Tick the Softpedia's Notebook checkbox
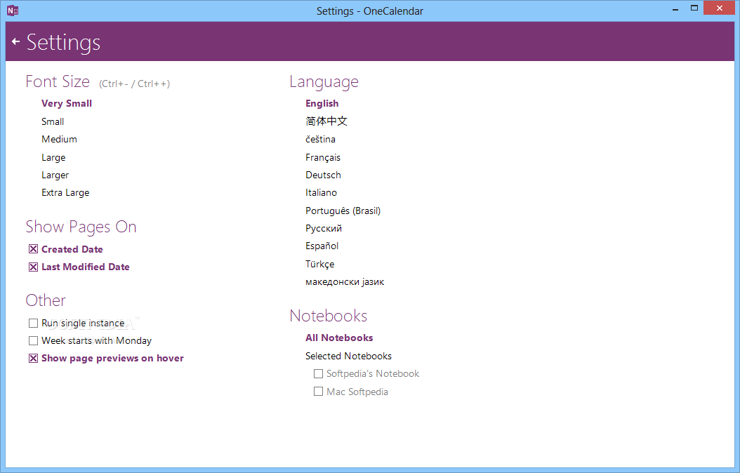This screenshot has height=473, width=740. (x=319, y=373)
